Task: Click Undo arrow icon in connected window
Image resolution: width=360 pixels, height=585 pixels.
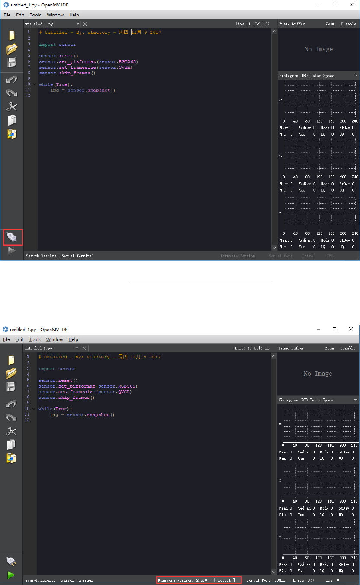Action: point(11,404)
